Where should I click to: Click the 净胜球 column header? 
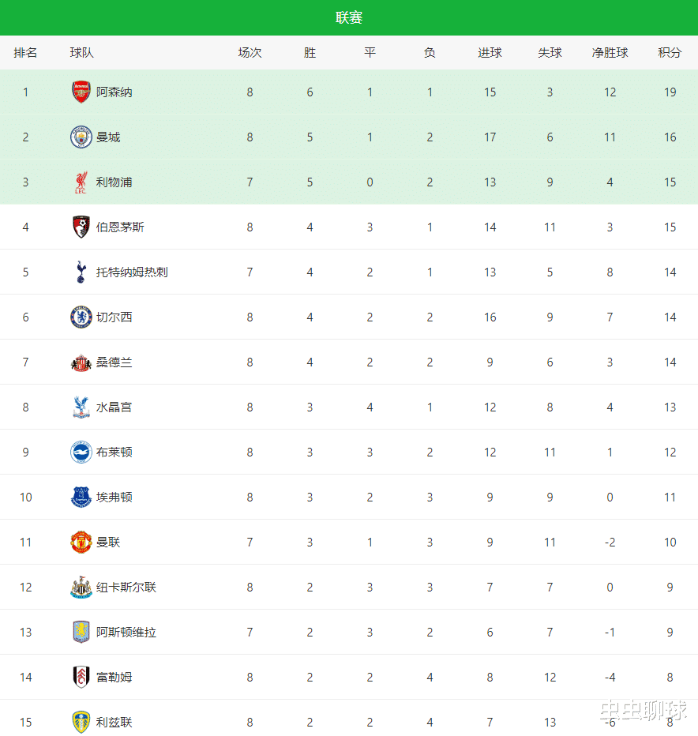pos(610,53)
